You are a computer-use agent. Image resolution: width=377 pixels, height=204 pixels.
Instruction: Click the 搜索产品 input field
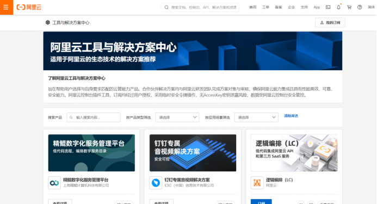point(93,118)
